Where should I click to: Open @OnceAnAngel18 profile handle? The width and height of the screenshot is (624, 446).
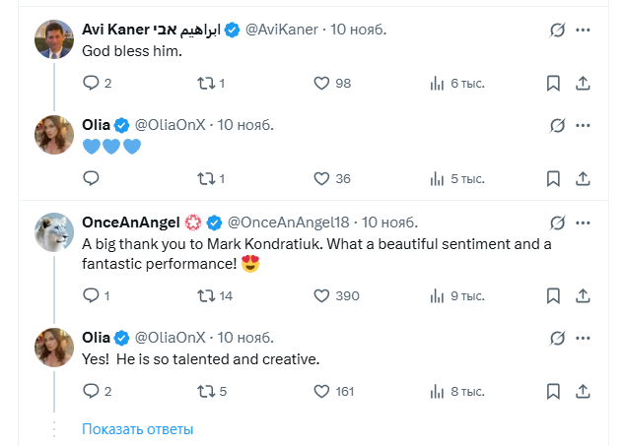click(x=290, y=221)
